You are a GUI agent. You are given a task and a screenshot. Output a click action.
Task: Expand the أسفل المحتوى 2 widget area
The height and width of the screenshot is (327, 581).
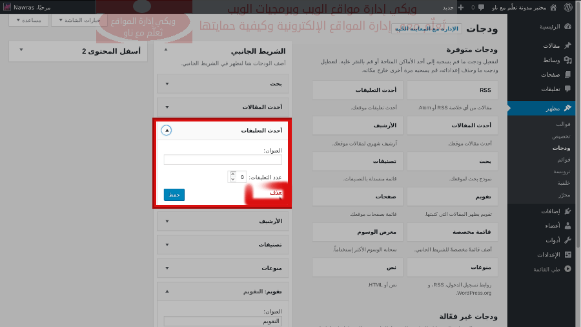point(20,50)
